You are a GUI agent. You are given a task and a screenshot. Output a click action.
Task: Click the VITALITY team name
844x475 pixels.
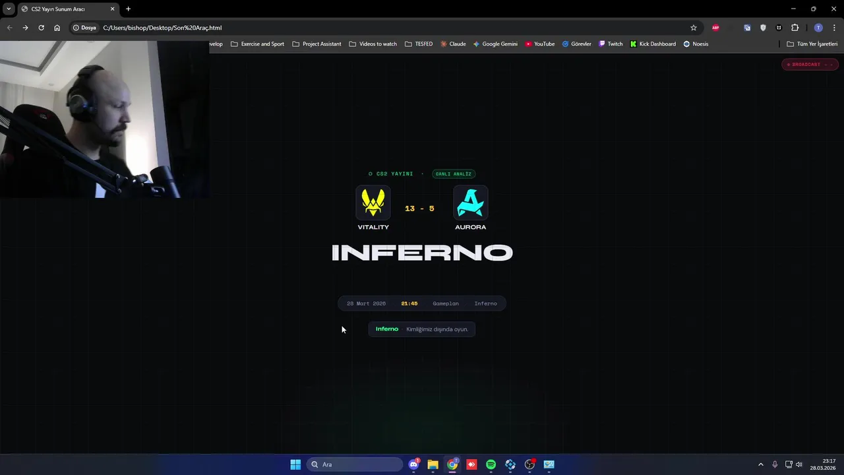tap(373, 227)
